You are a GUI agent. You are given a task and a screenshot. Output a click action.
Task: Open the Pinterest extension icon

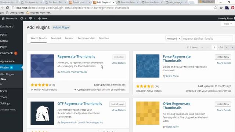232,8
